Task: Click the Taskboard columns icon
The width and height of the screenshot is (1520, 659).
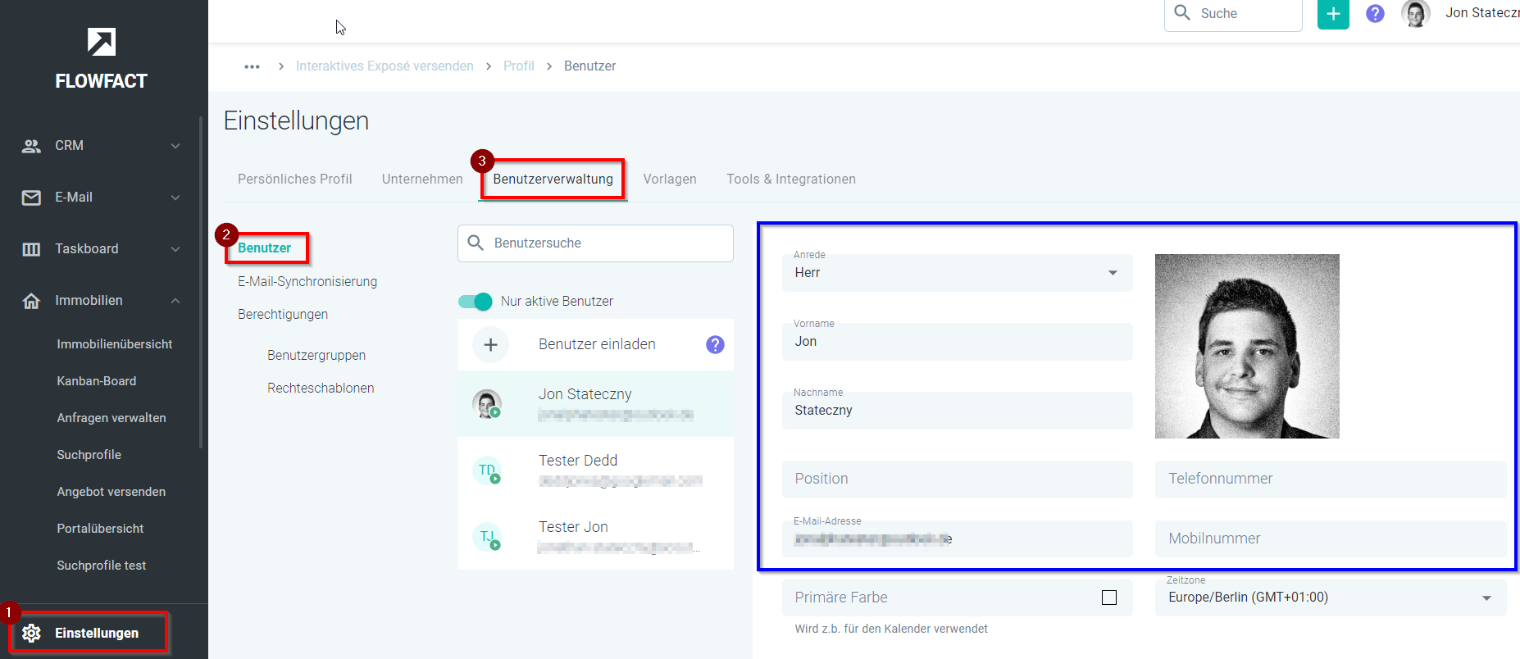Action: point(31,249)
